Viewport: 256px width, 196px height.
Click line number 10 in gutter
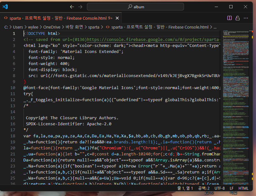click(13, 88)
